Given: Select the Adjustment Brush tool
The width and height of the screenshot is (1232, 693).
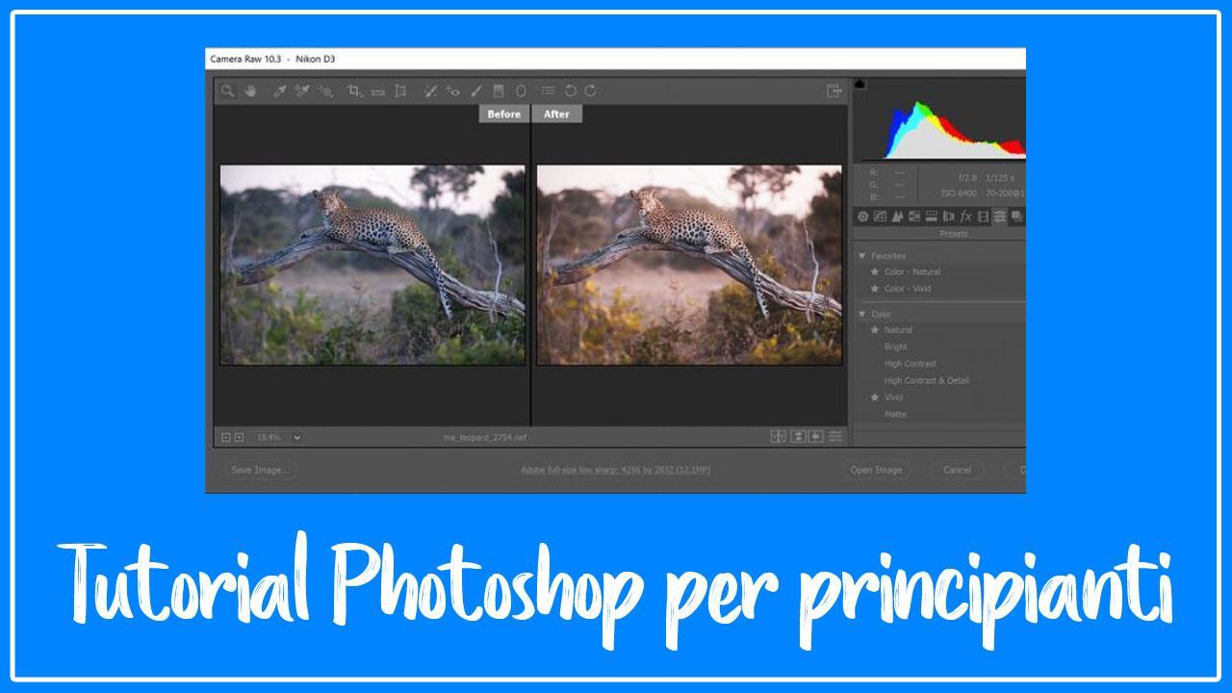Looking at the screenshot, I should (x=476, y=90).
